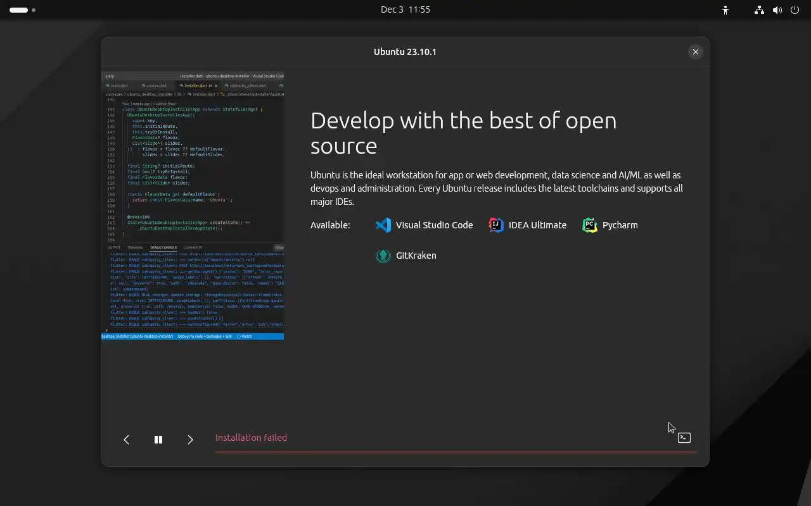Click the Installation failed status text

251,438
